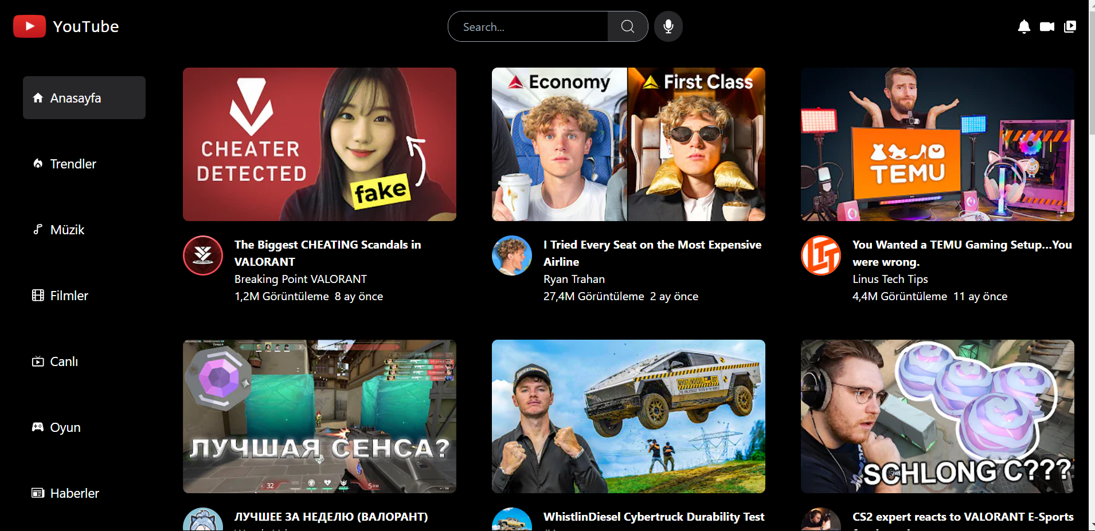Click the Ryan Trahan channel avatar
1095x531 pixels.
[512, 255]
